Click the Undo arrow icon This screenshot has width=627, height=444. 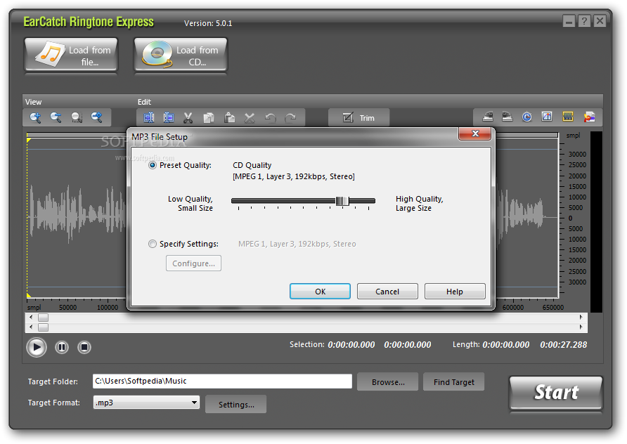[271, 117]
